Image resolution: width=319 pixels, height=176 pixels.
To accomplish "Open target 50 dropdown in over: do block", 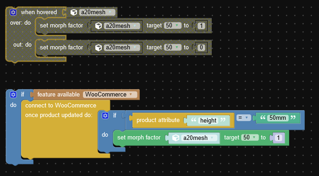I will (172, 26).
